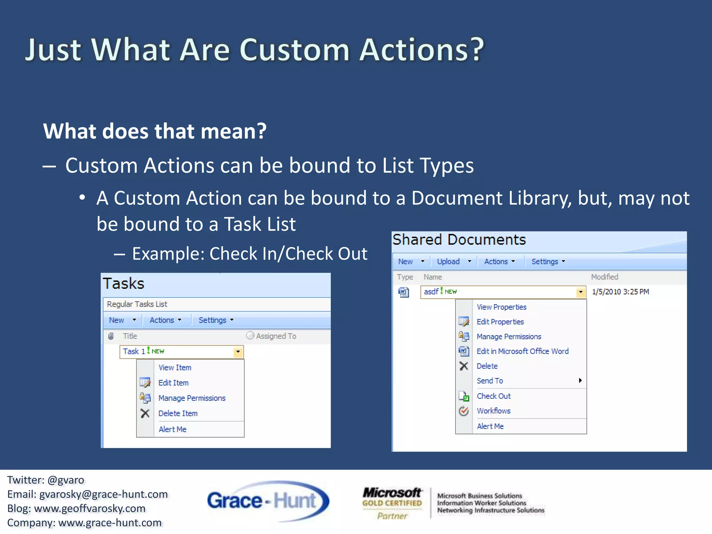712x534 pixels.
Task: Select Check Out in Shared Documents menu
Action: pyautogui.click(x=494, y=396)
